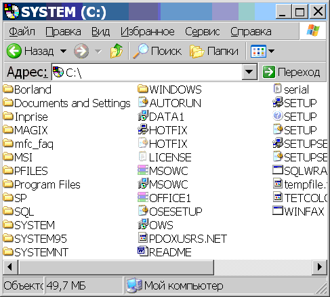Click the green Back arrow icon
Viewport: 330px width, 297px height.
[x=14, y=51]
